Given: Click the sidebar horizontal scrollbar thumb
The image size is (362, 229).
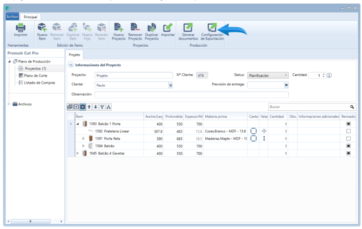Looking at the screenshot, I should 30,221.
